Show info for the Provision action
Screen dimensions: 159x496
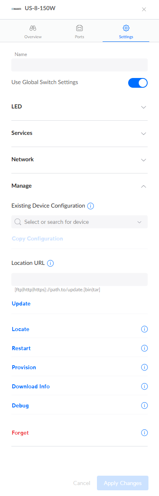(144, 368)
